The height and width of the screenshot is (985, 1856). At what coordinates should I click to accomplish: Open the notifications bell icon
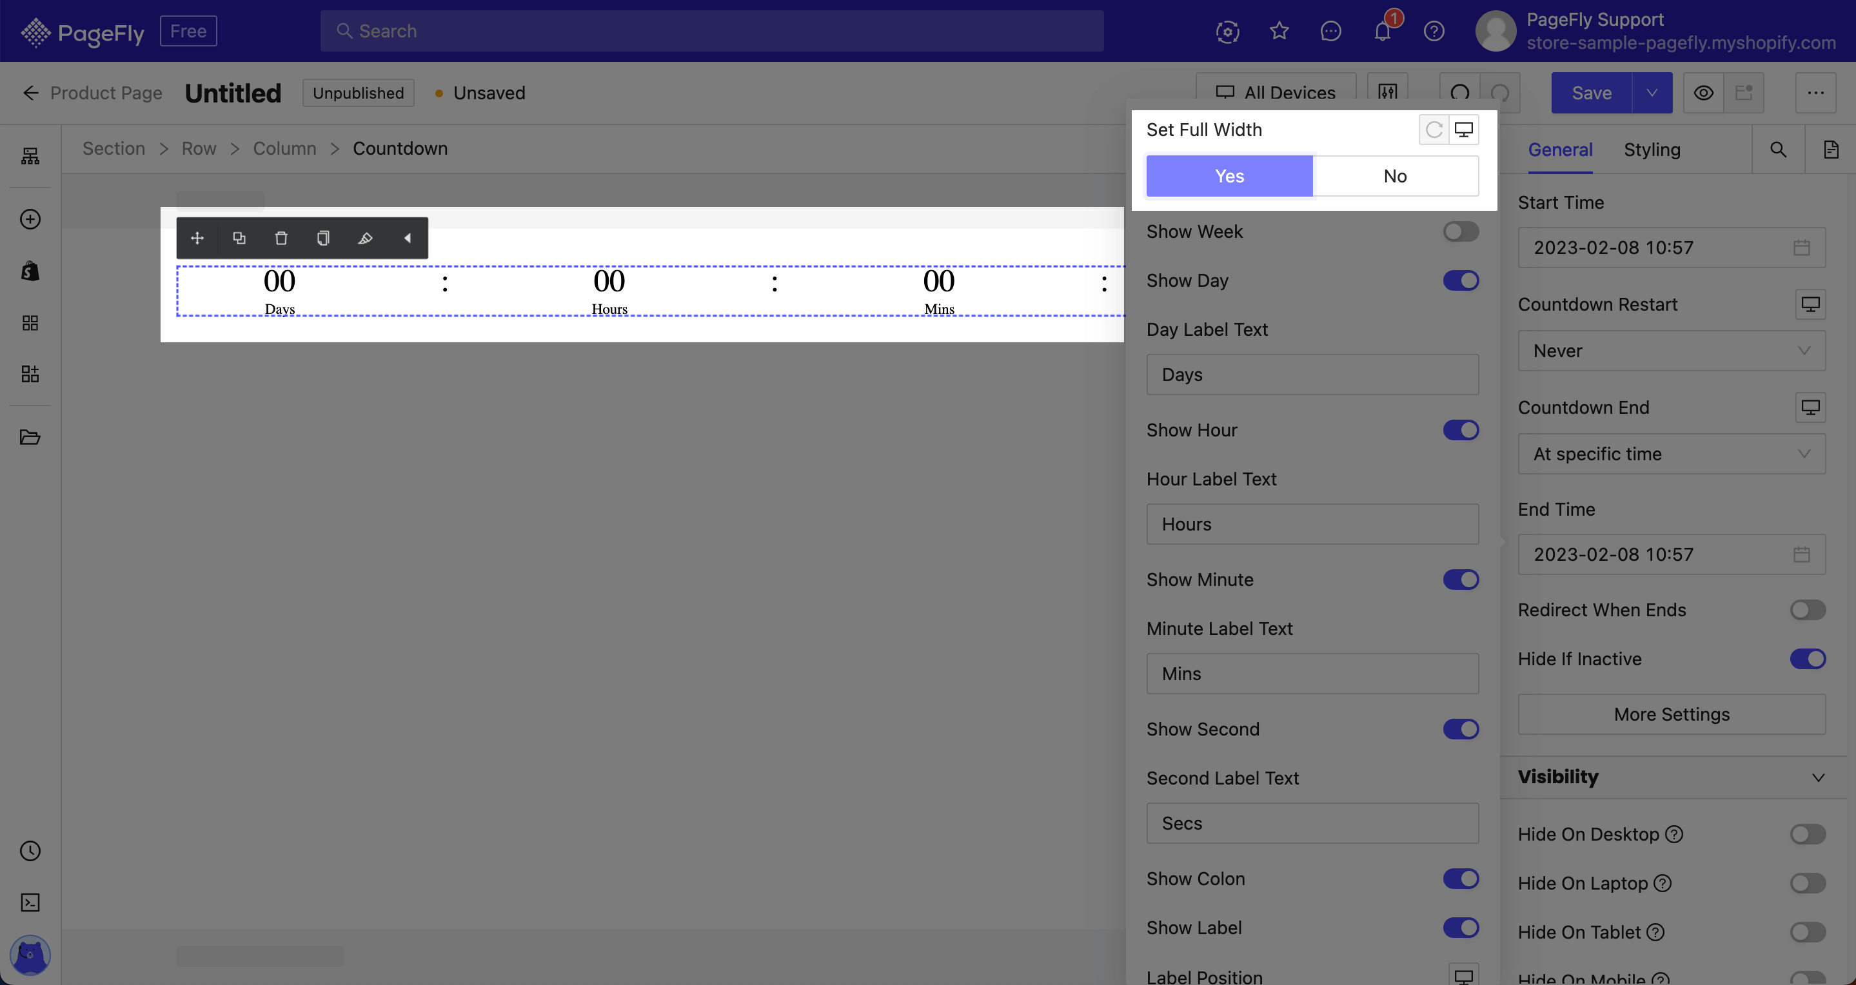tap(1382, 31)
